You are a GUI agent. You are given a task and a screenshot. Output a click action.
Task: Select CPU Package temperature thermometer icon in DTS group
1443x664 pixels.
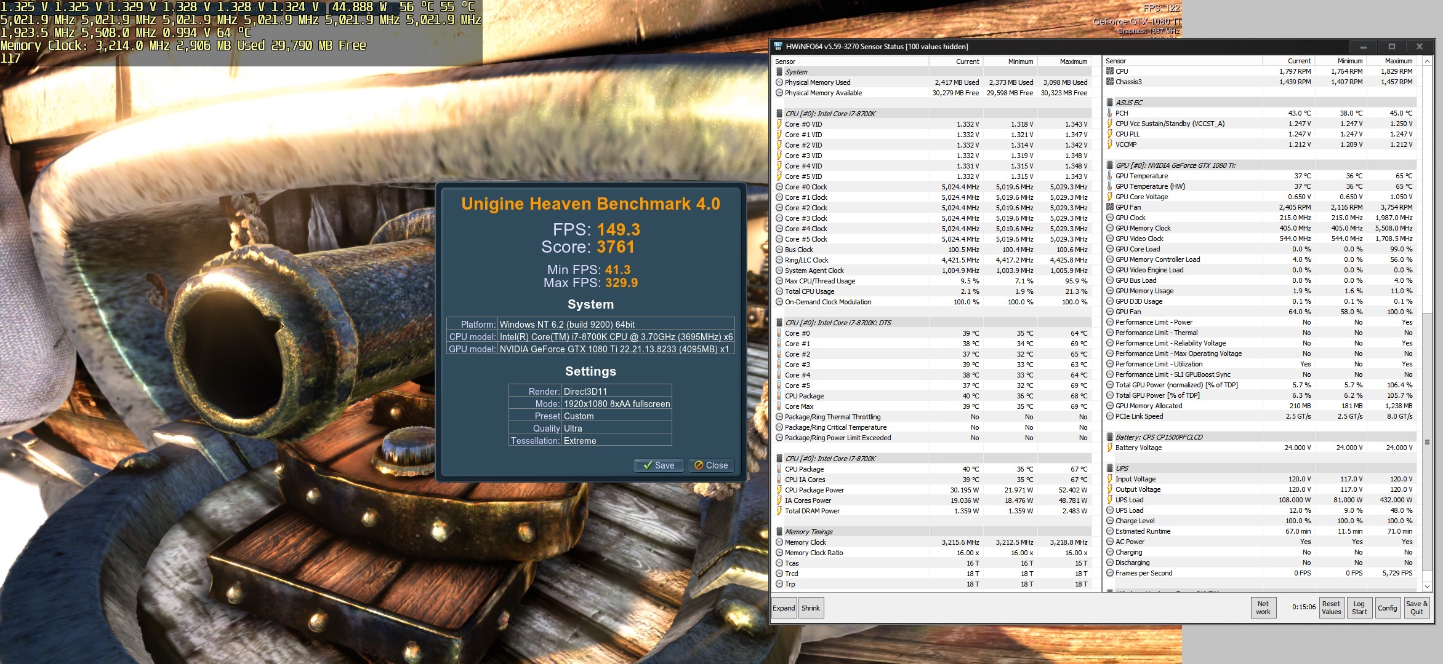point(779,396)
